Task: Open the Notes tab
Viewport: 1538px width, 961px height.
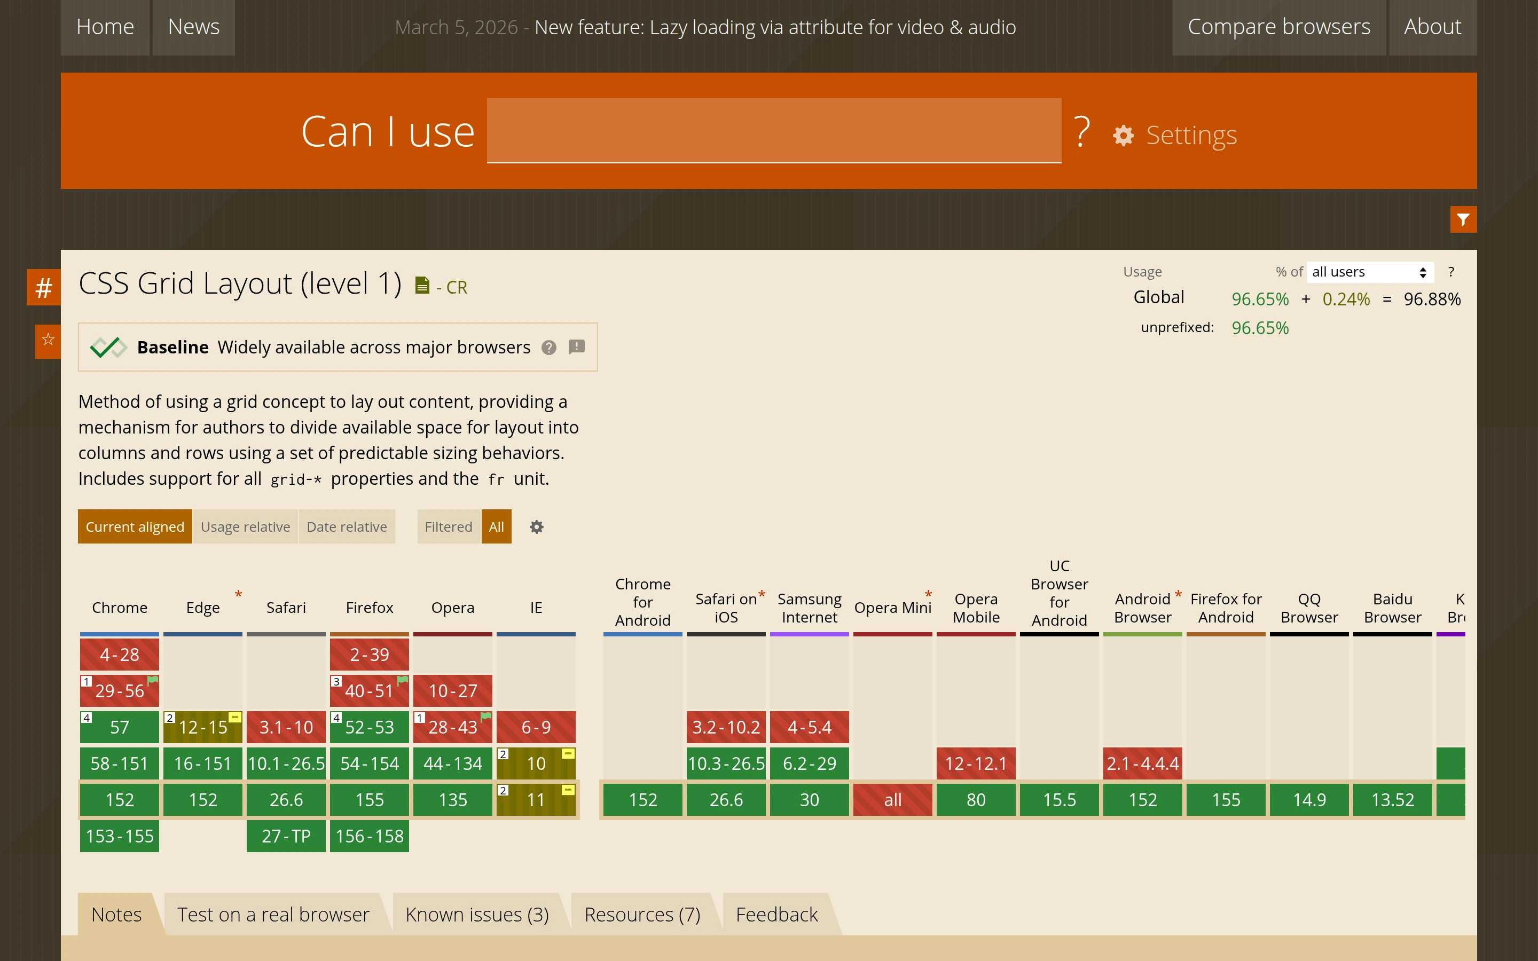Action: point(116,914)
